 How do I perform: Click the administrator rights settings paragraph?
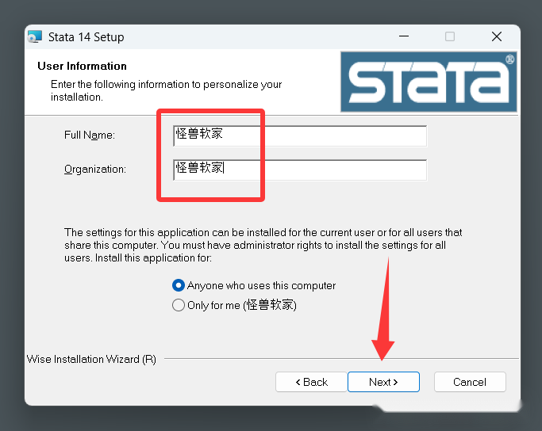263,245
